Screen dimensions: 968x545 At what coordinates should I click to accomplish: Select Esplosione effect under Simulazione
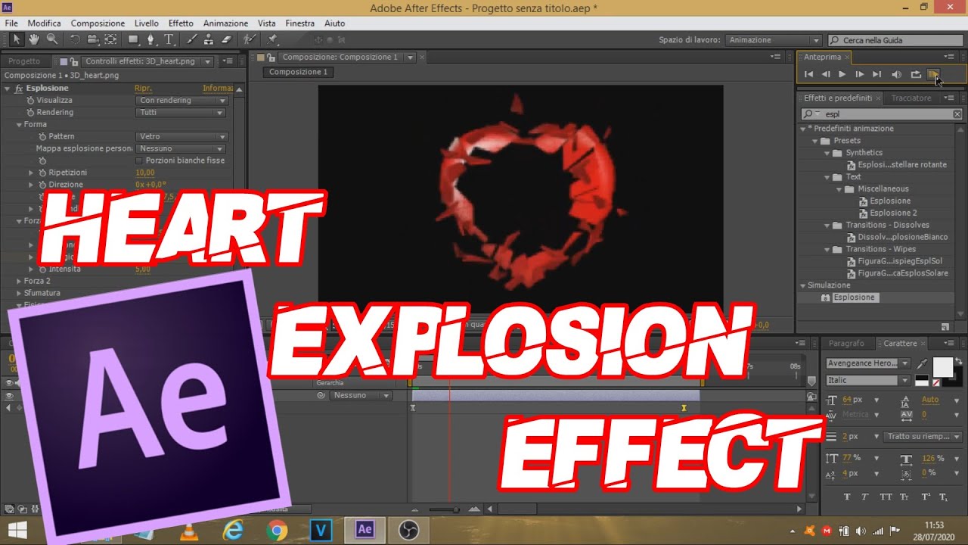pos(854,297)
